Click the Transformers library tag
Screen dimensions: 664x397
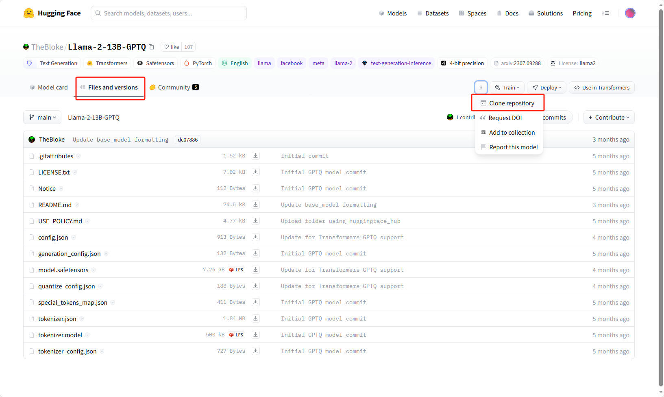pos(107,63)
